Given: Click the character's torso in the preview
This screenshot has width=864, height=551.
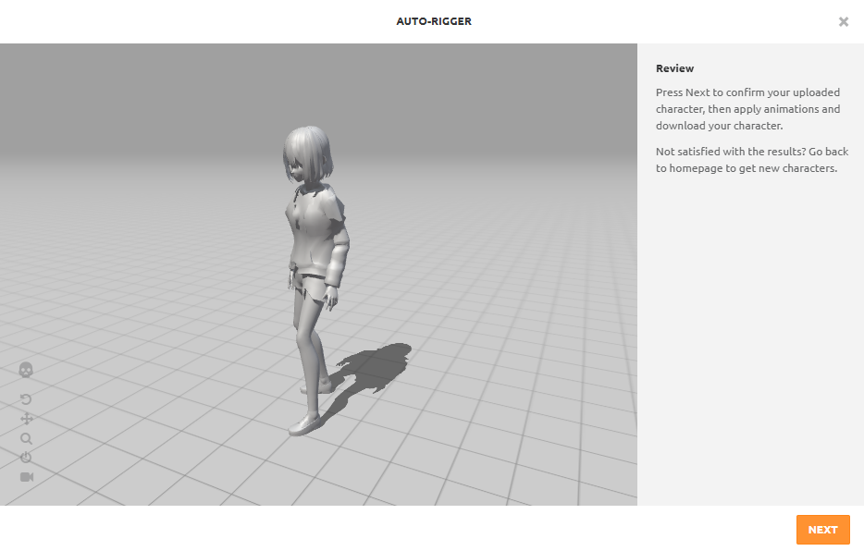Looking at the screenshot, I should 311,231.
